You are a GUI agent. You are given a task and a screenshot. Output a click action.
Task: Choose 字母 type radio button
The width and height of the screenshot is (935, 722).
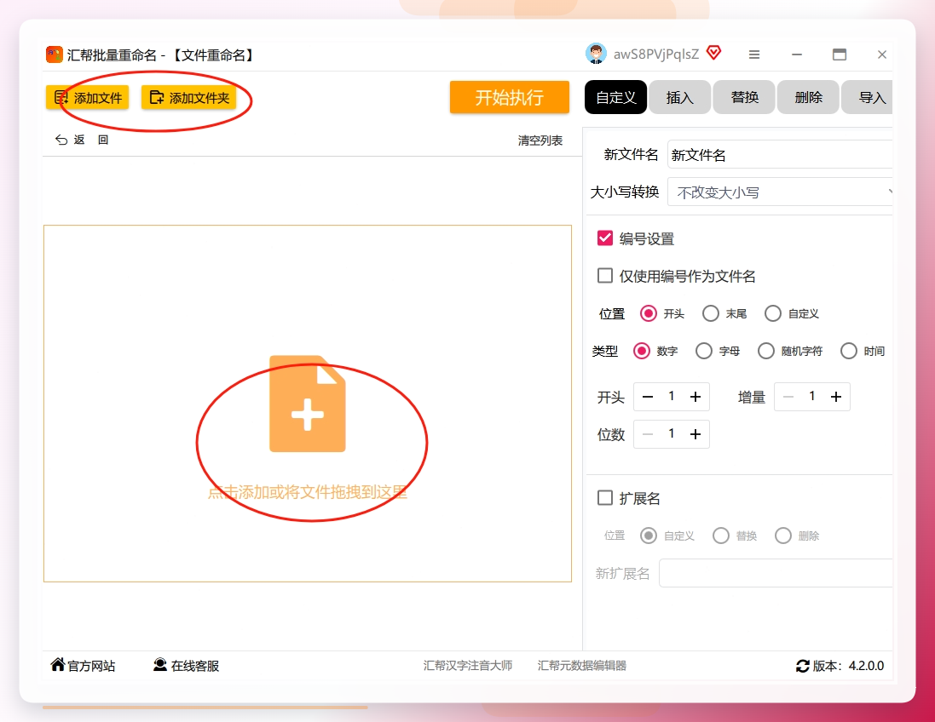click(704, 351)
